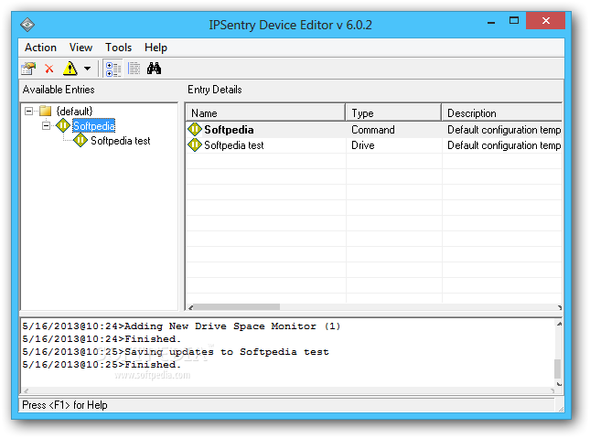Viewport: 590px width, 438px height.
Task: Click the Softpedia row icon in Entry Details
Action: point(195,130)
